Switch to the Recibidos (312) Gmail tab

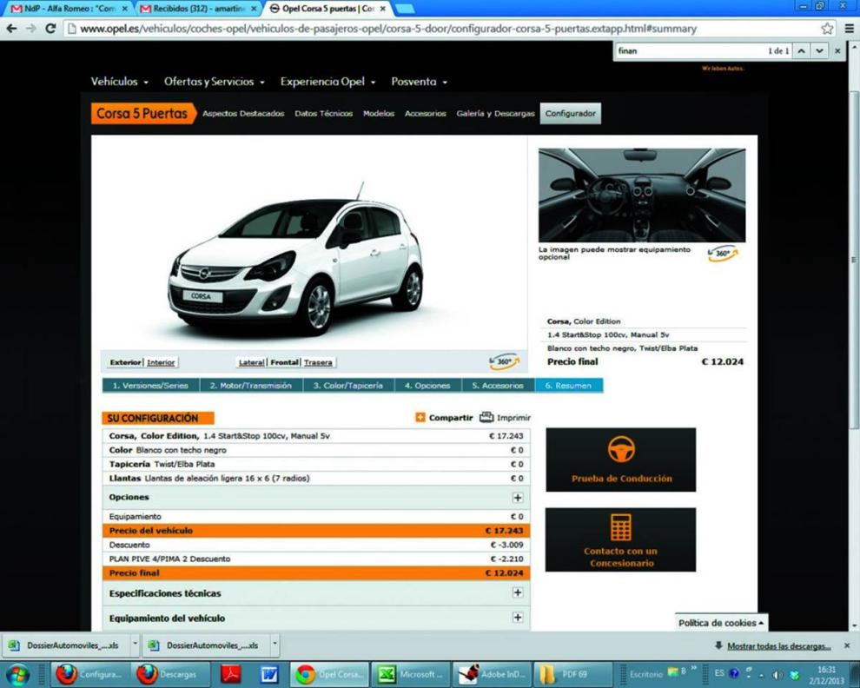[x=195, y=9]
